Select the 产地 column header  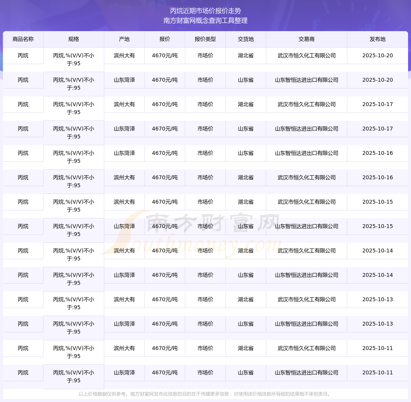(x=124, y=39)
